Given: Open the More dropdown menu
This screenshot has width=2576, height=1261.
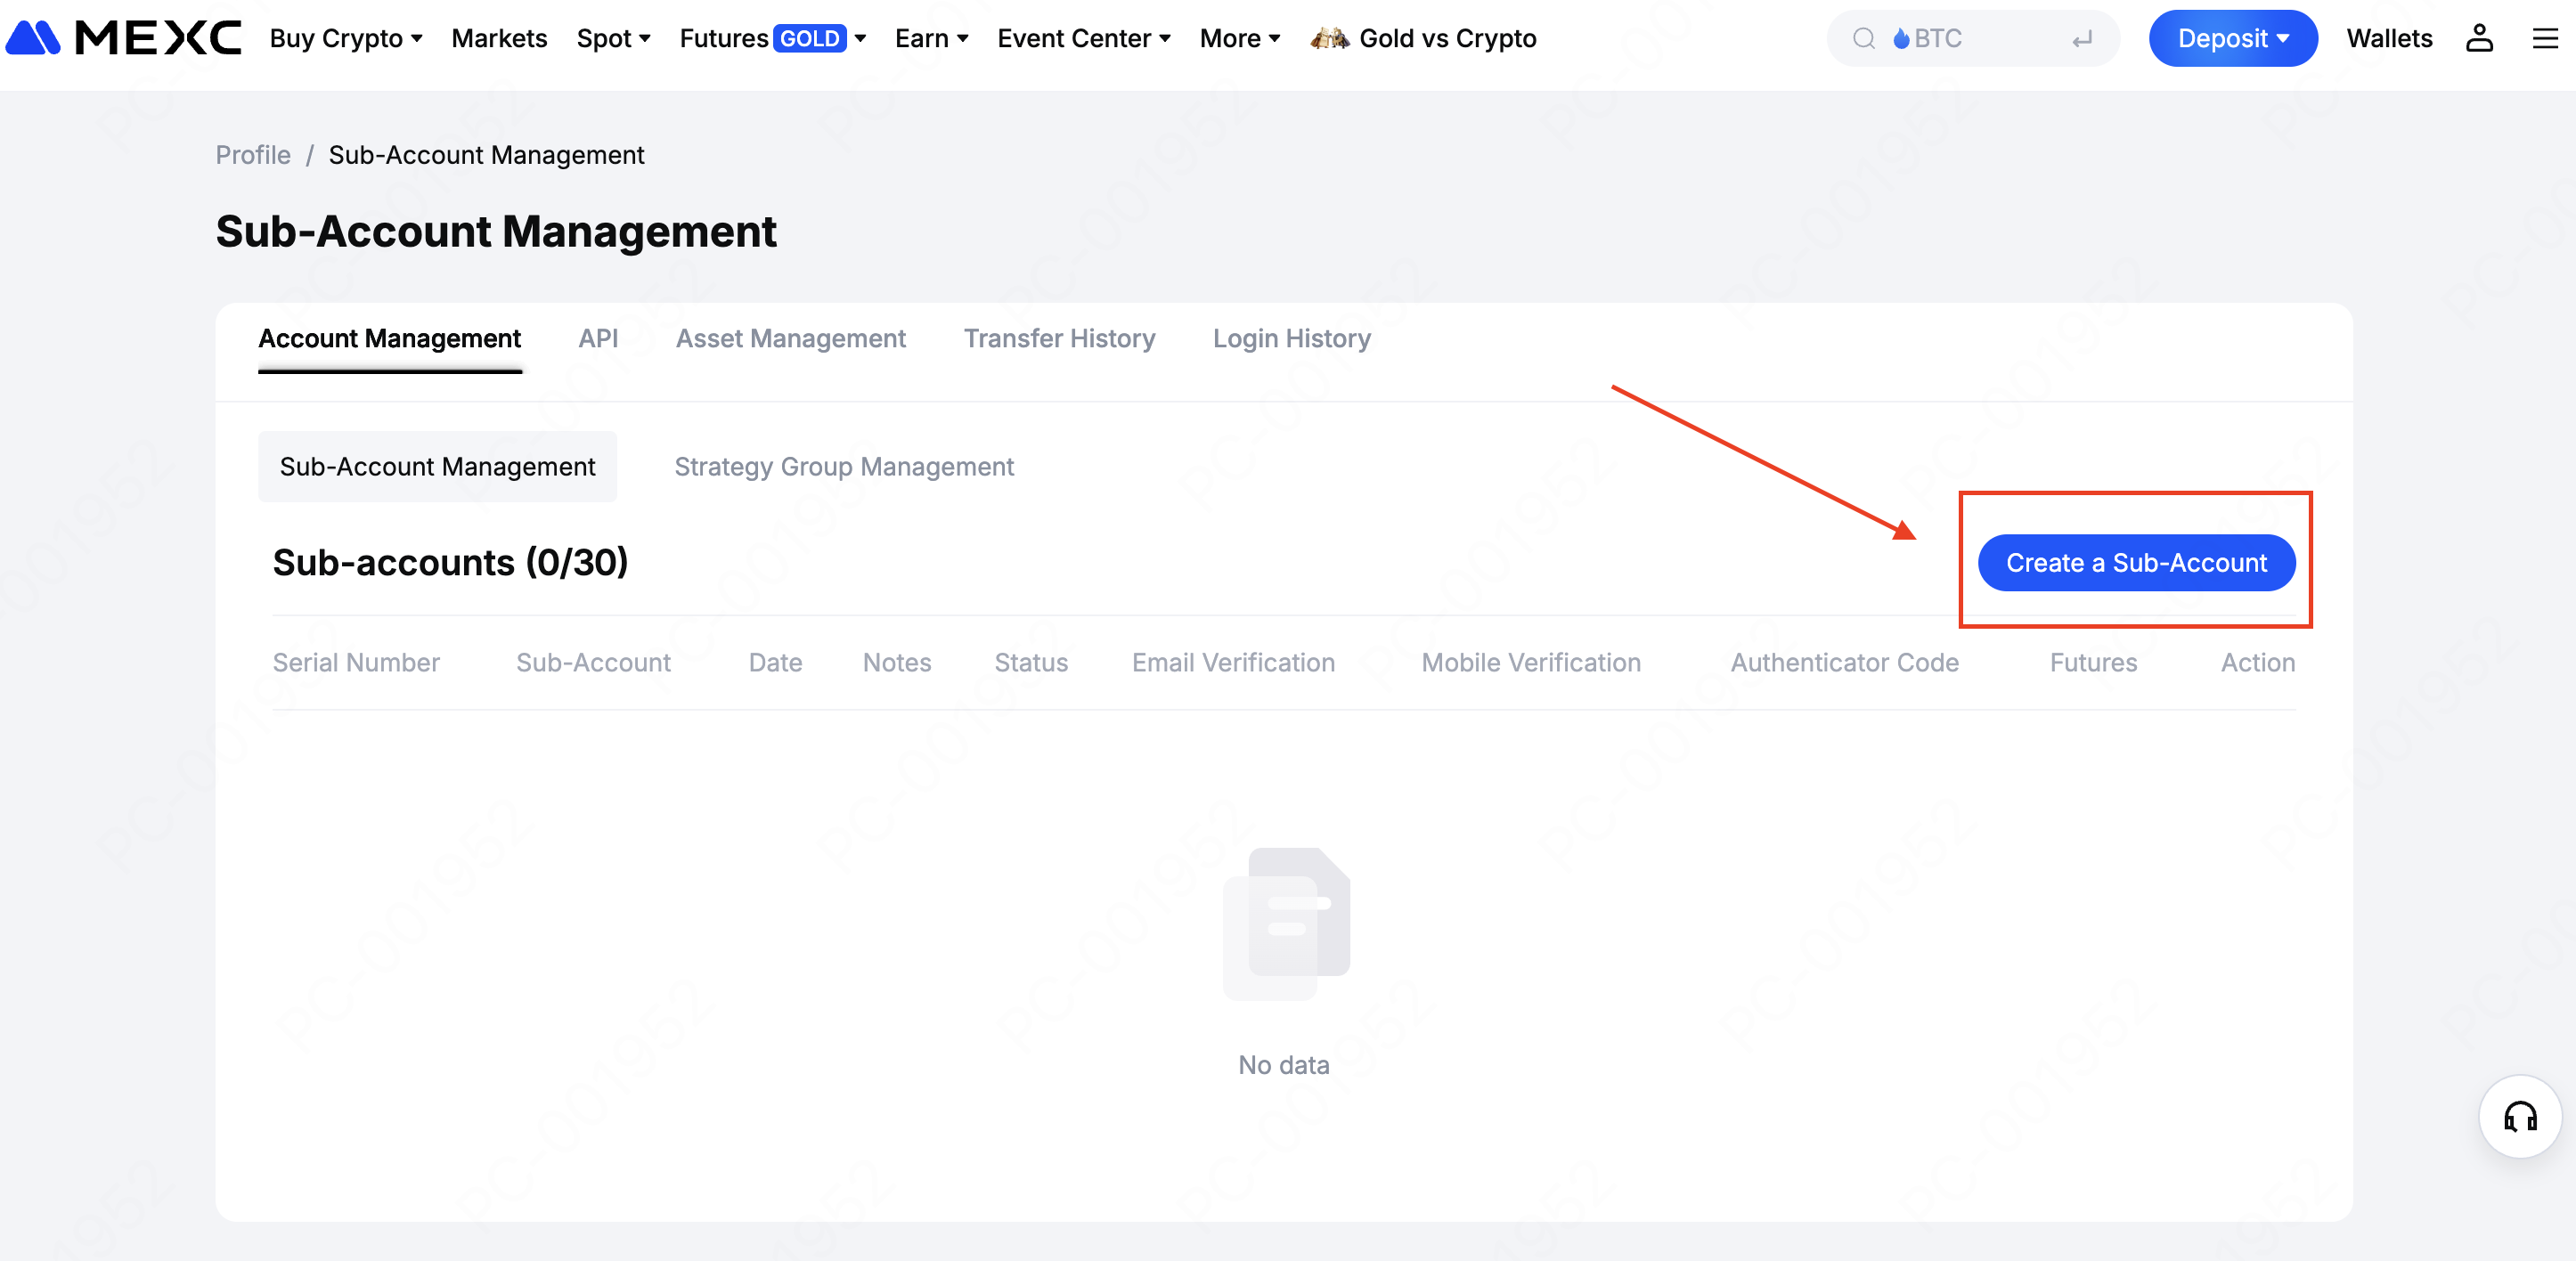Looking at the screenshot, I should click(1239, 38).
